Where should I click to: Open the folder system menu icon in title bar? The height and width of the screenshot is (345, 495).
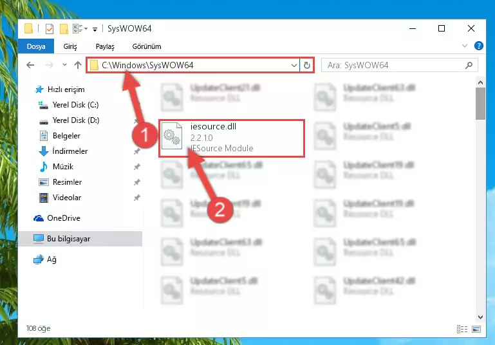pos(29,28)
